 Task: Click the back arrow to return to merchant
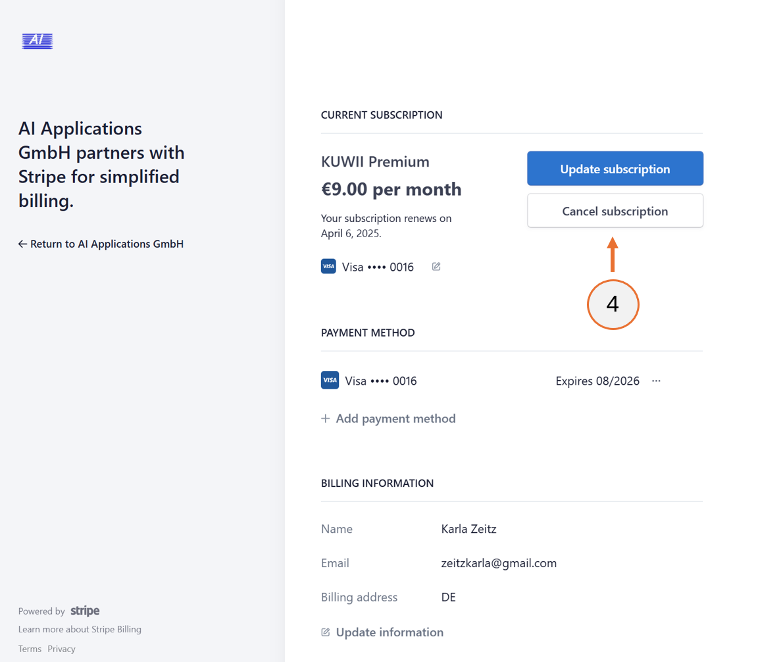(x=23, y=244)
